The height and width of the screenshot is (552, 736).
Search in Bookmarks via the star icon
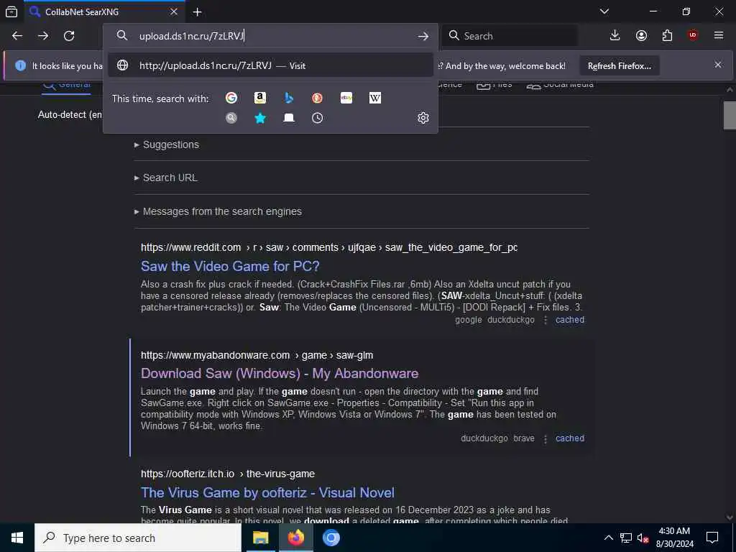click(260, 118)
